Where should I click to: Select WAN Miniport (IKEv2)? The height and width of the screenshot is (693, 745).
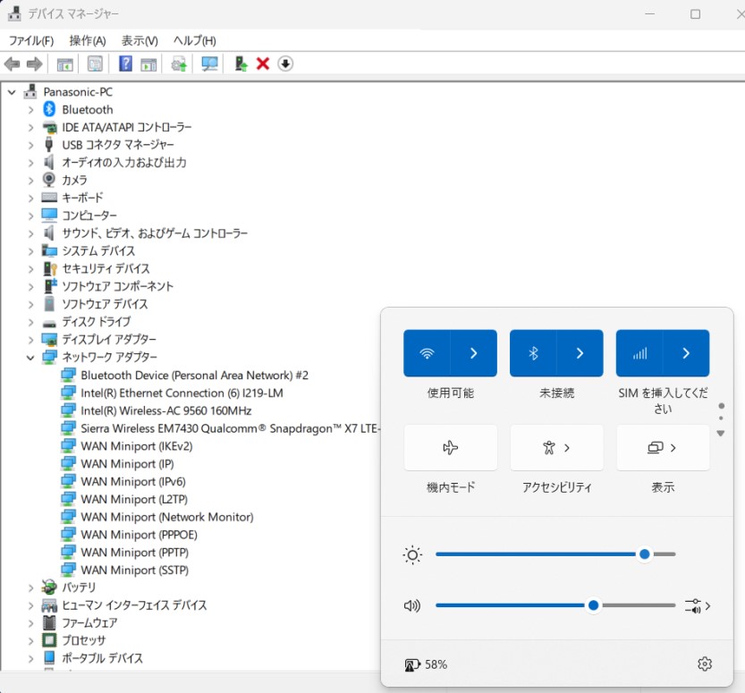pos(136,446)
